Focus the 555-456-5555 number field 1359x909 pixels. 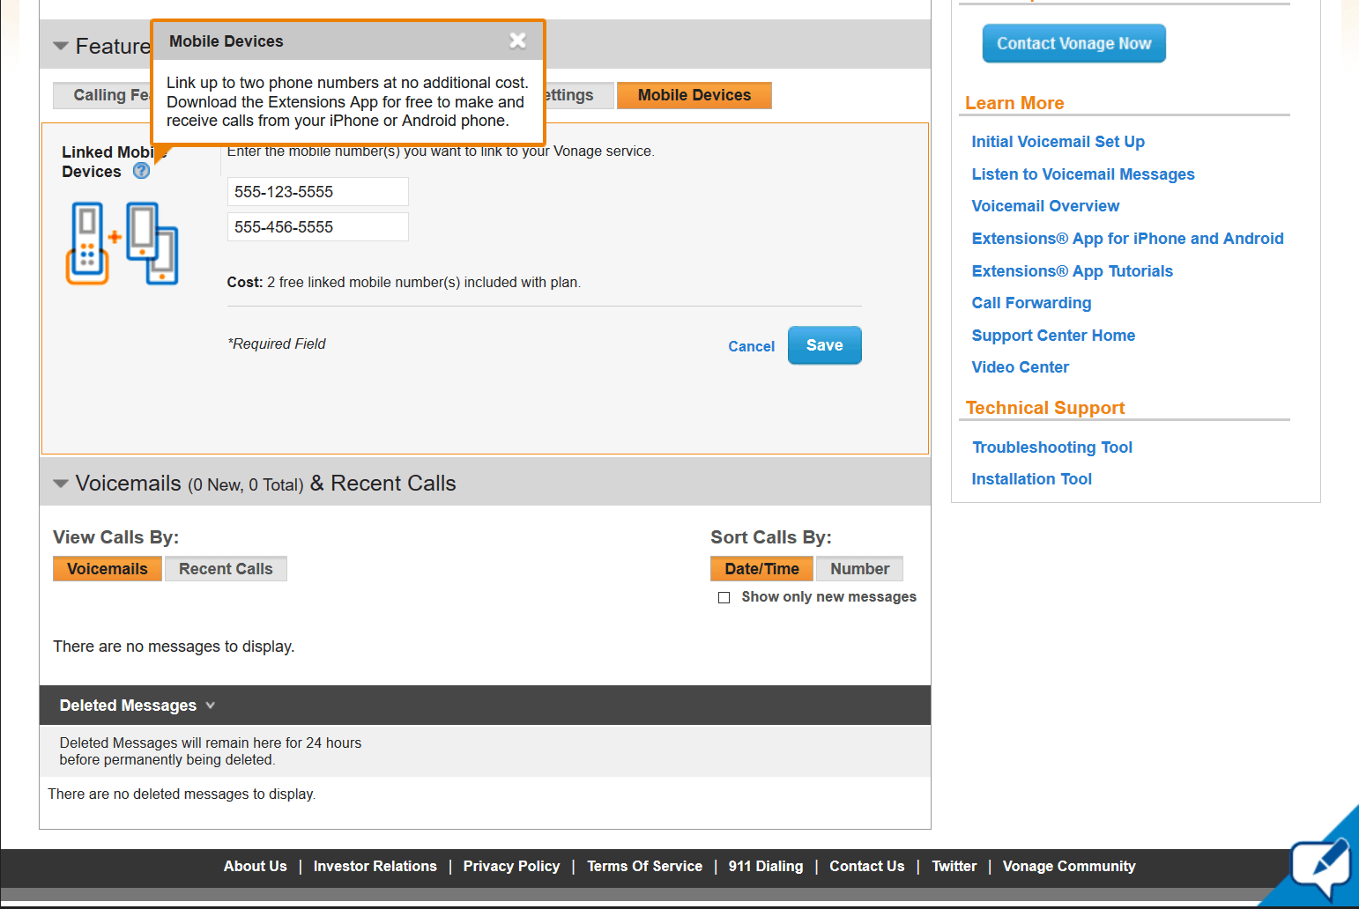click(x=318, y=227)
